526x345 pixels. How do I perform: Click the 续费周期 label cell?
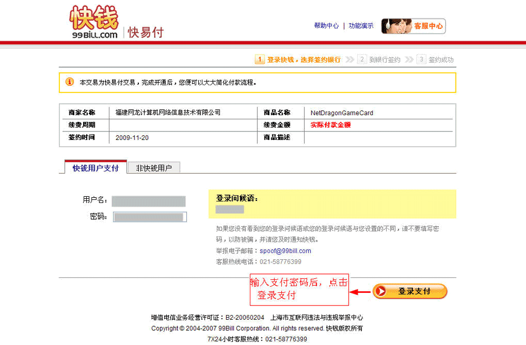click(x=82, y=125)
